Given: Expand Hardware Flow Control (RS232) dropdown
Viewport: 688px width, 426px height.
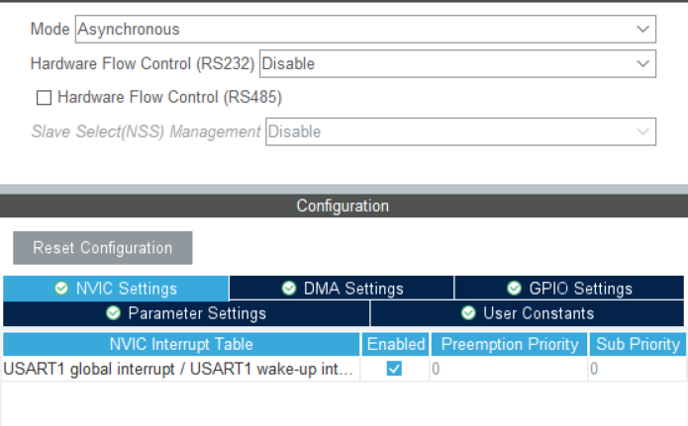Looking at the screenshot, I should 457,64.
